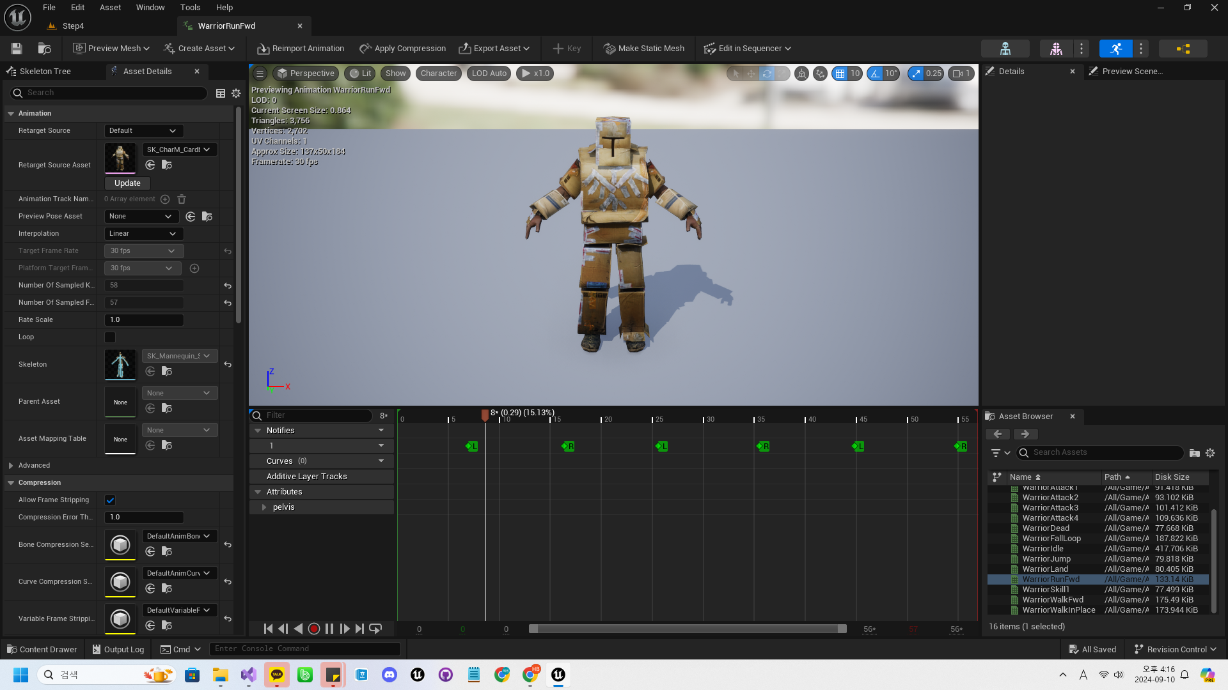Open the Content Drawer
1228x690 pixels.
point(42,650)
